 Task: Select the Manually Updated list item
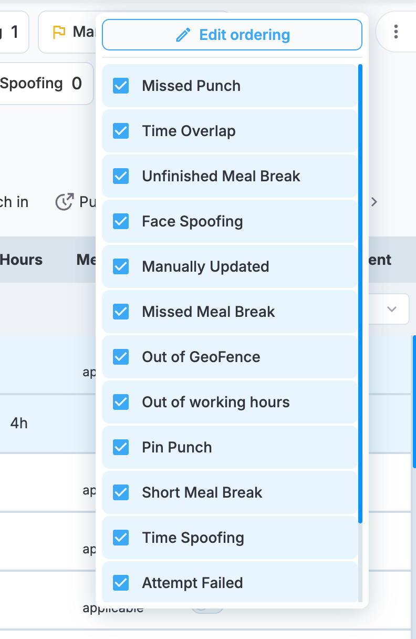tap(230, 266)
